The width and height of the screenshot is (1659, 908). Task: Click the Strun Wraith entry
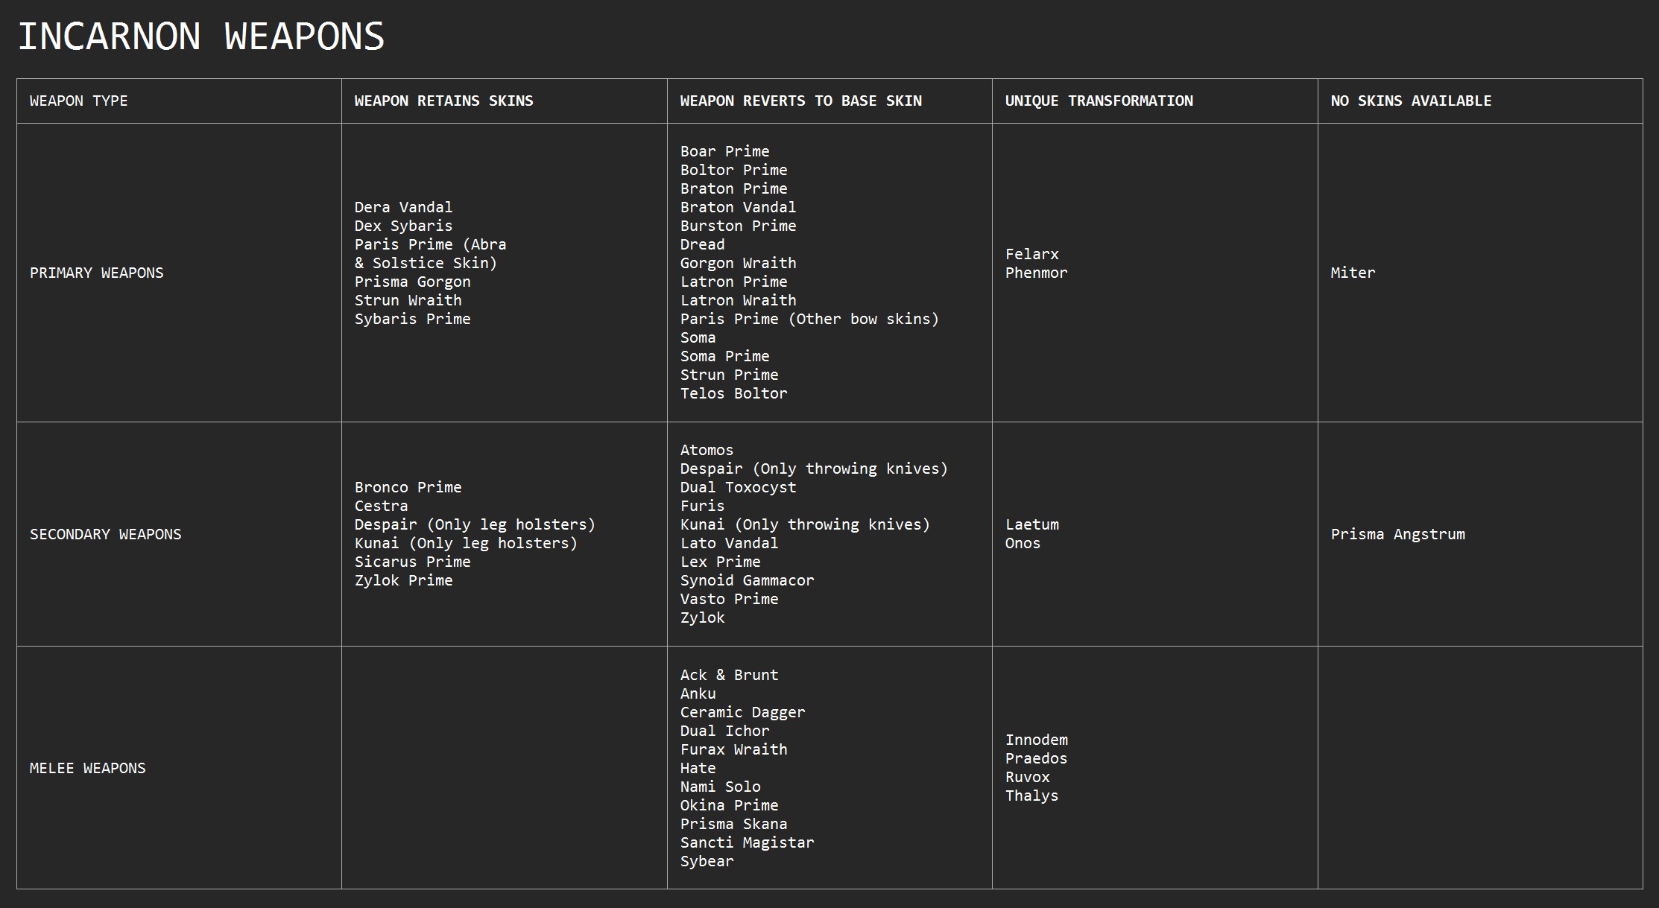(408, 300)
